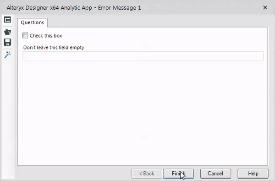275x181 pixels.
Task: Click the Cancel button
Action: pyautogui.click(x=215, y=174)
